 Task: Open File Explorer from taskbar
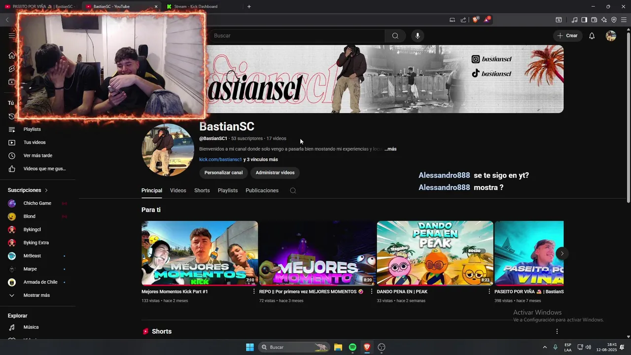338,347
